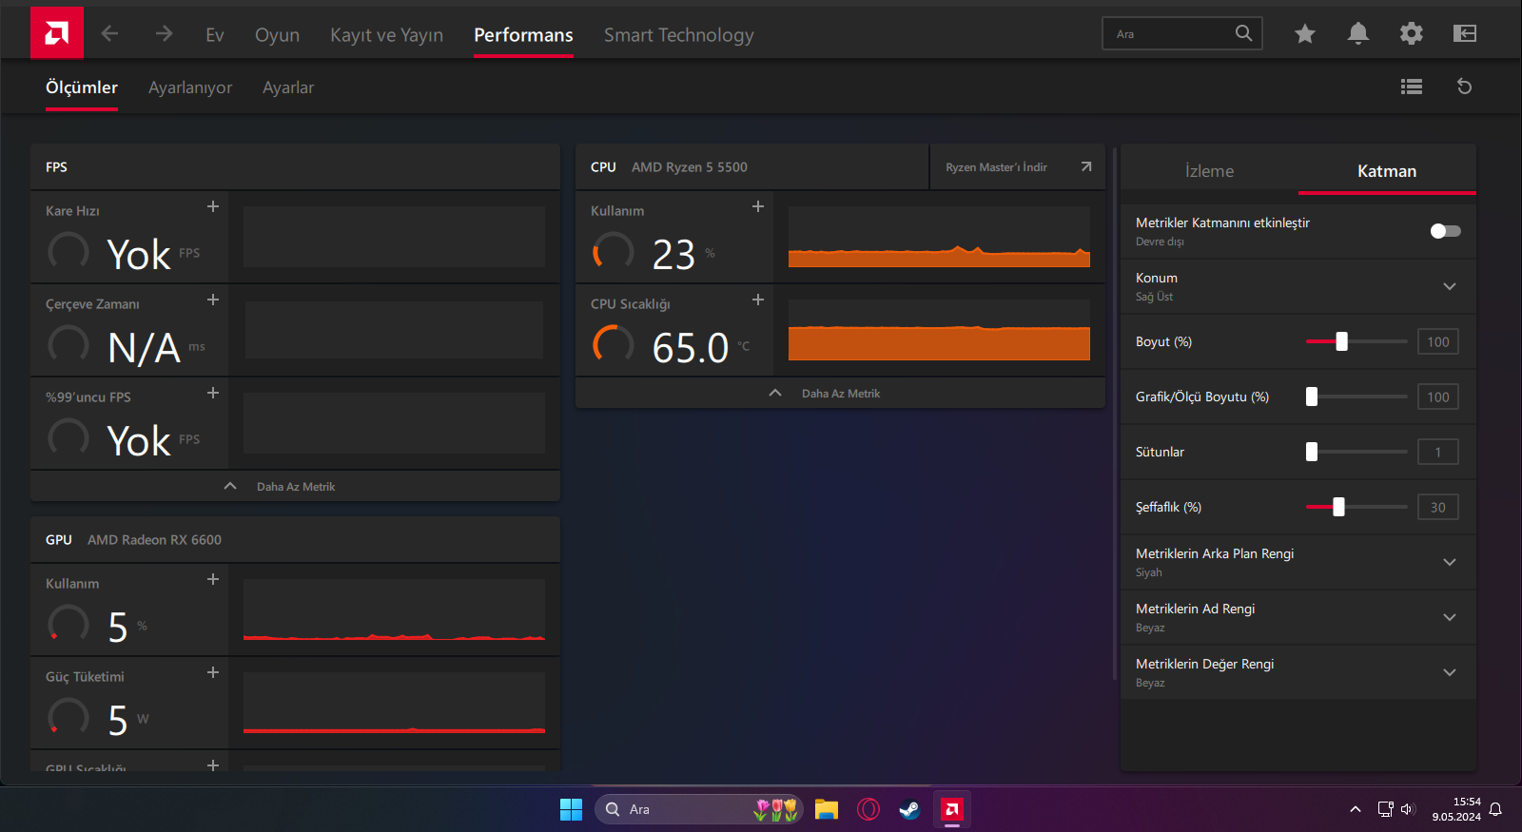Add Çerçeve Zamanı metric with plus

coord(213,300)
